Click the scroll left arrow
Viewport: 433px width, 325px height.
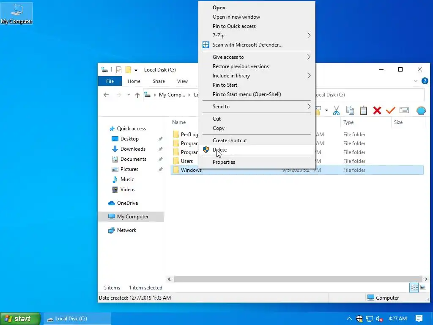169,279
